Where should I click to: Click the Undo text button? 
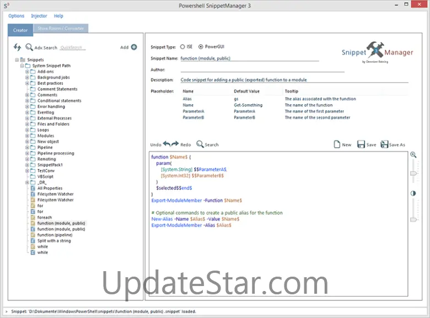click(x=155, y=145)
